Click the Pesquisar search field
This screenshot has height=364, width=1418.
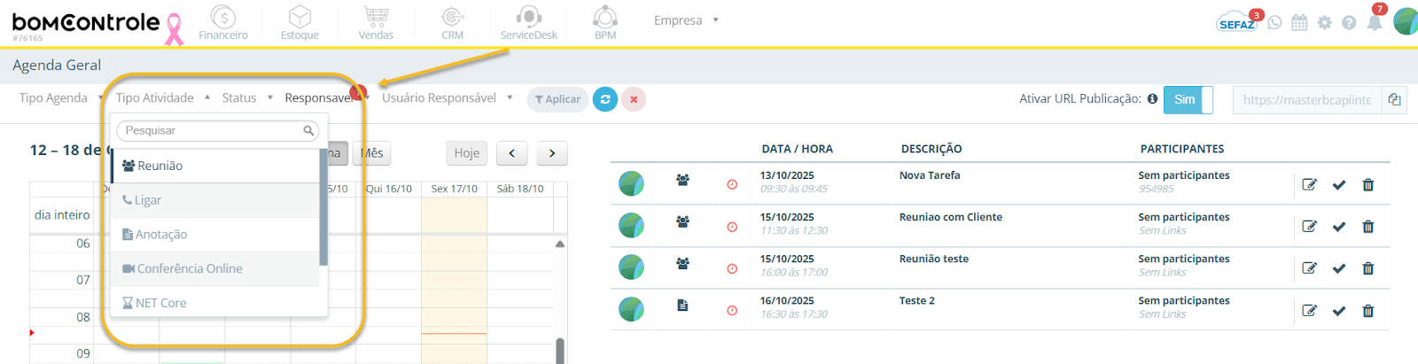tap(217, 130)
